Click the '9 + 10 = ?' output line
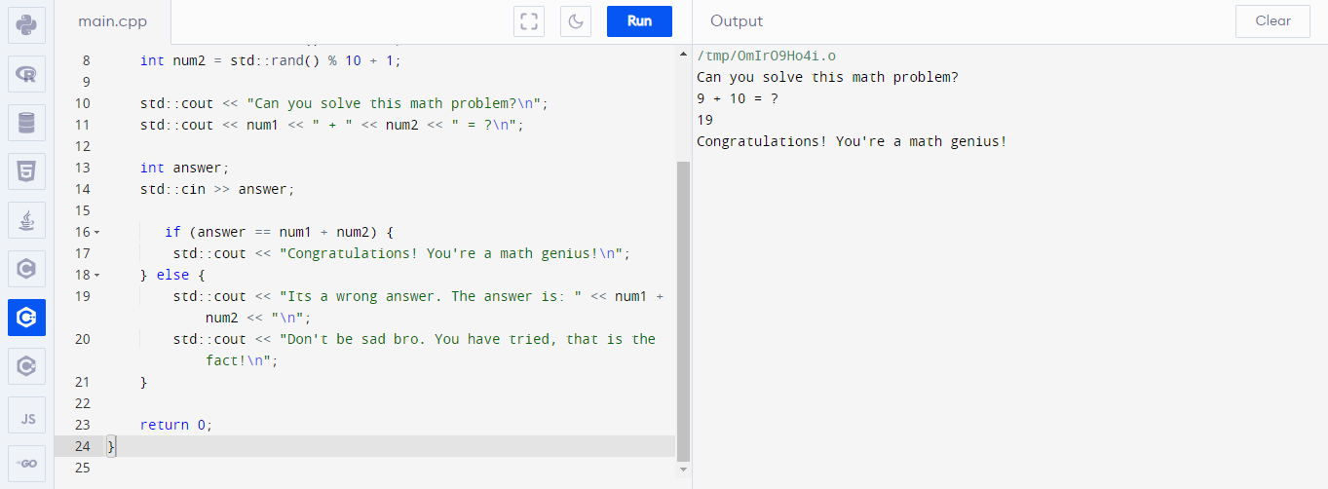The image size is (1328, 489). [x=738, y=98]
